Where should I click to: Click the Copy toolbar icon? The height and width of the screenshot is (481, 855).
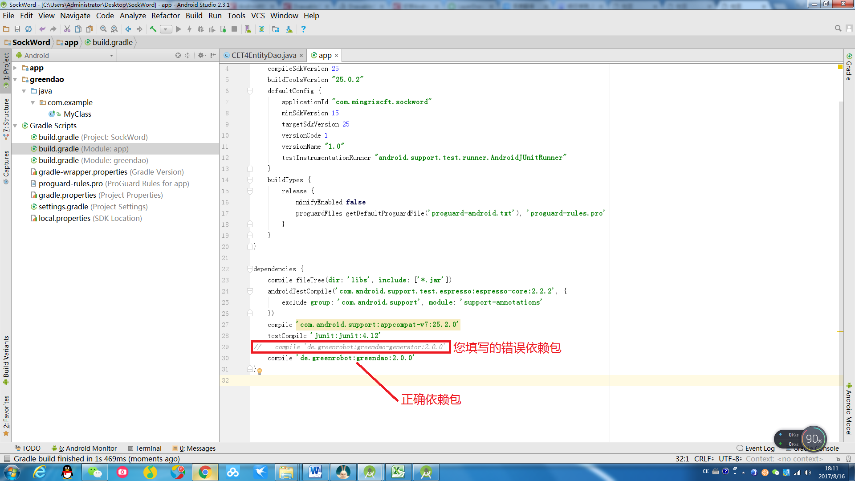78,29
